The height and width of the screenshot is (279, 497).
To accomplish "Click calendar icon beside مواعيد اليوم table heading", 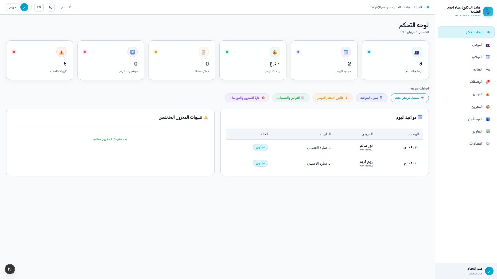I will (x=420, y=117).
